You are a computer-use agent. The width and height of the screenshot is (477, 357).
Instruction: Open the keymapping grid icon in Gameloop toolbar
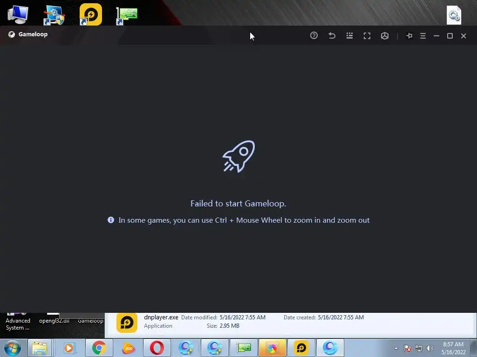click(349, 35)
